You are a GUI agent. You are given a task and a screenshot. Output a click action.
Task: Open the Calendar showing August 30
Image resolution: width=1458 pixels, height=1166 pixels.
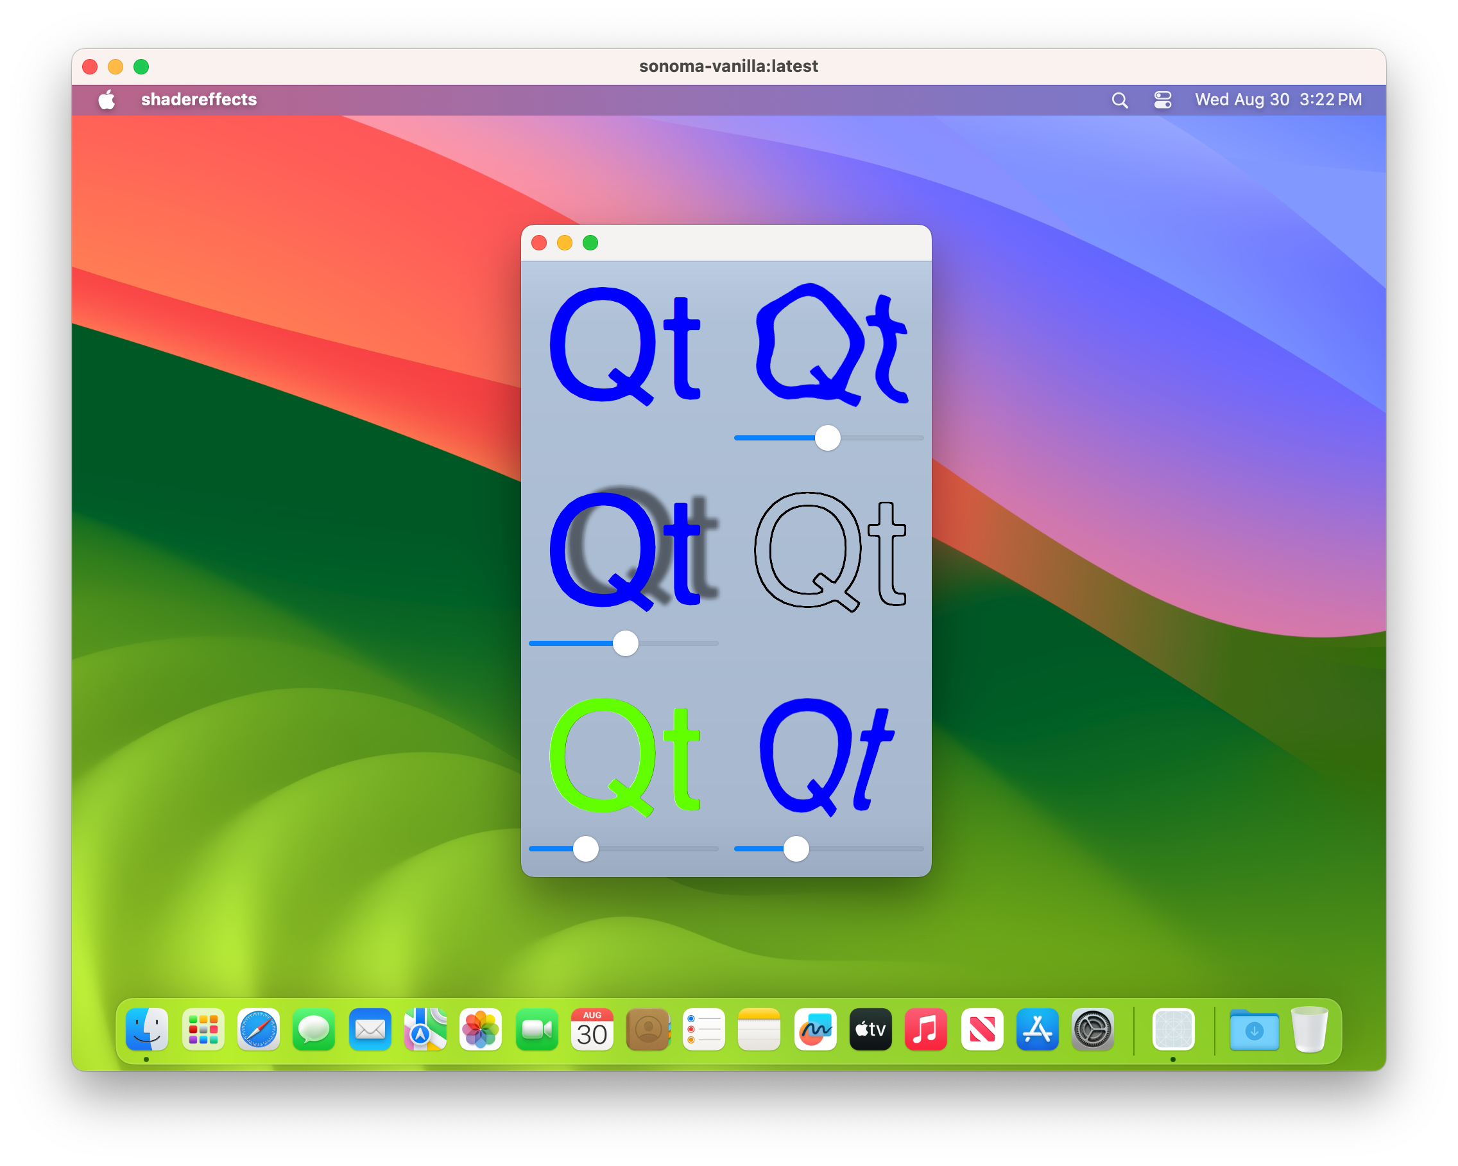[592, 1030]
